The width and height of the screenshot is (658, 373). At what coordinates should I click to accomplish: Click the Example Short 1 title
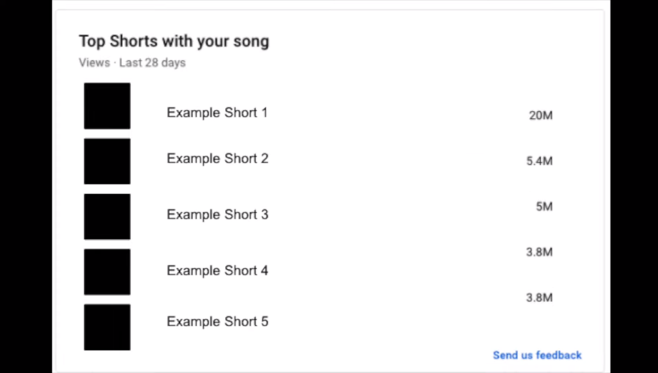point(217,113)
